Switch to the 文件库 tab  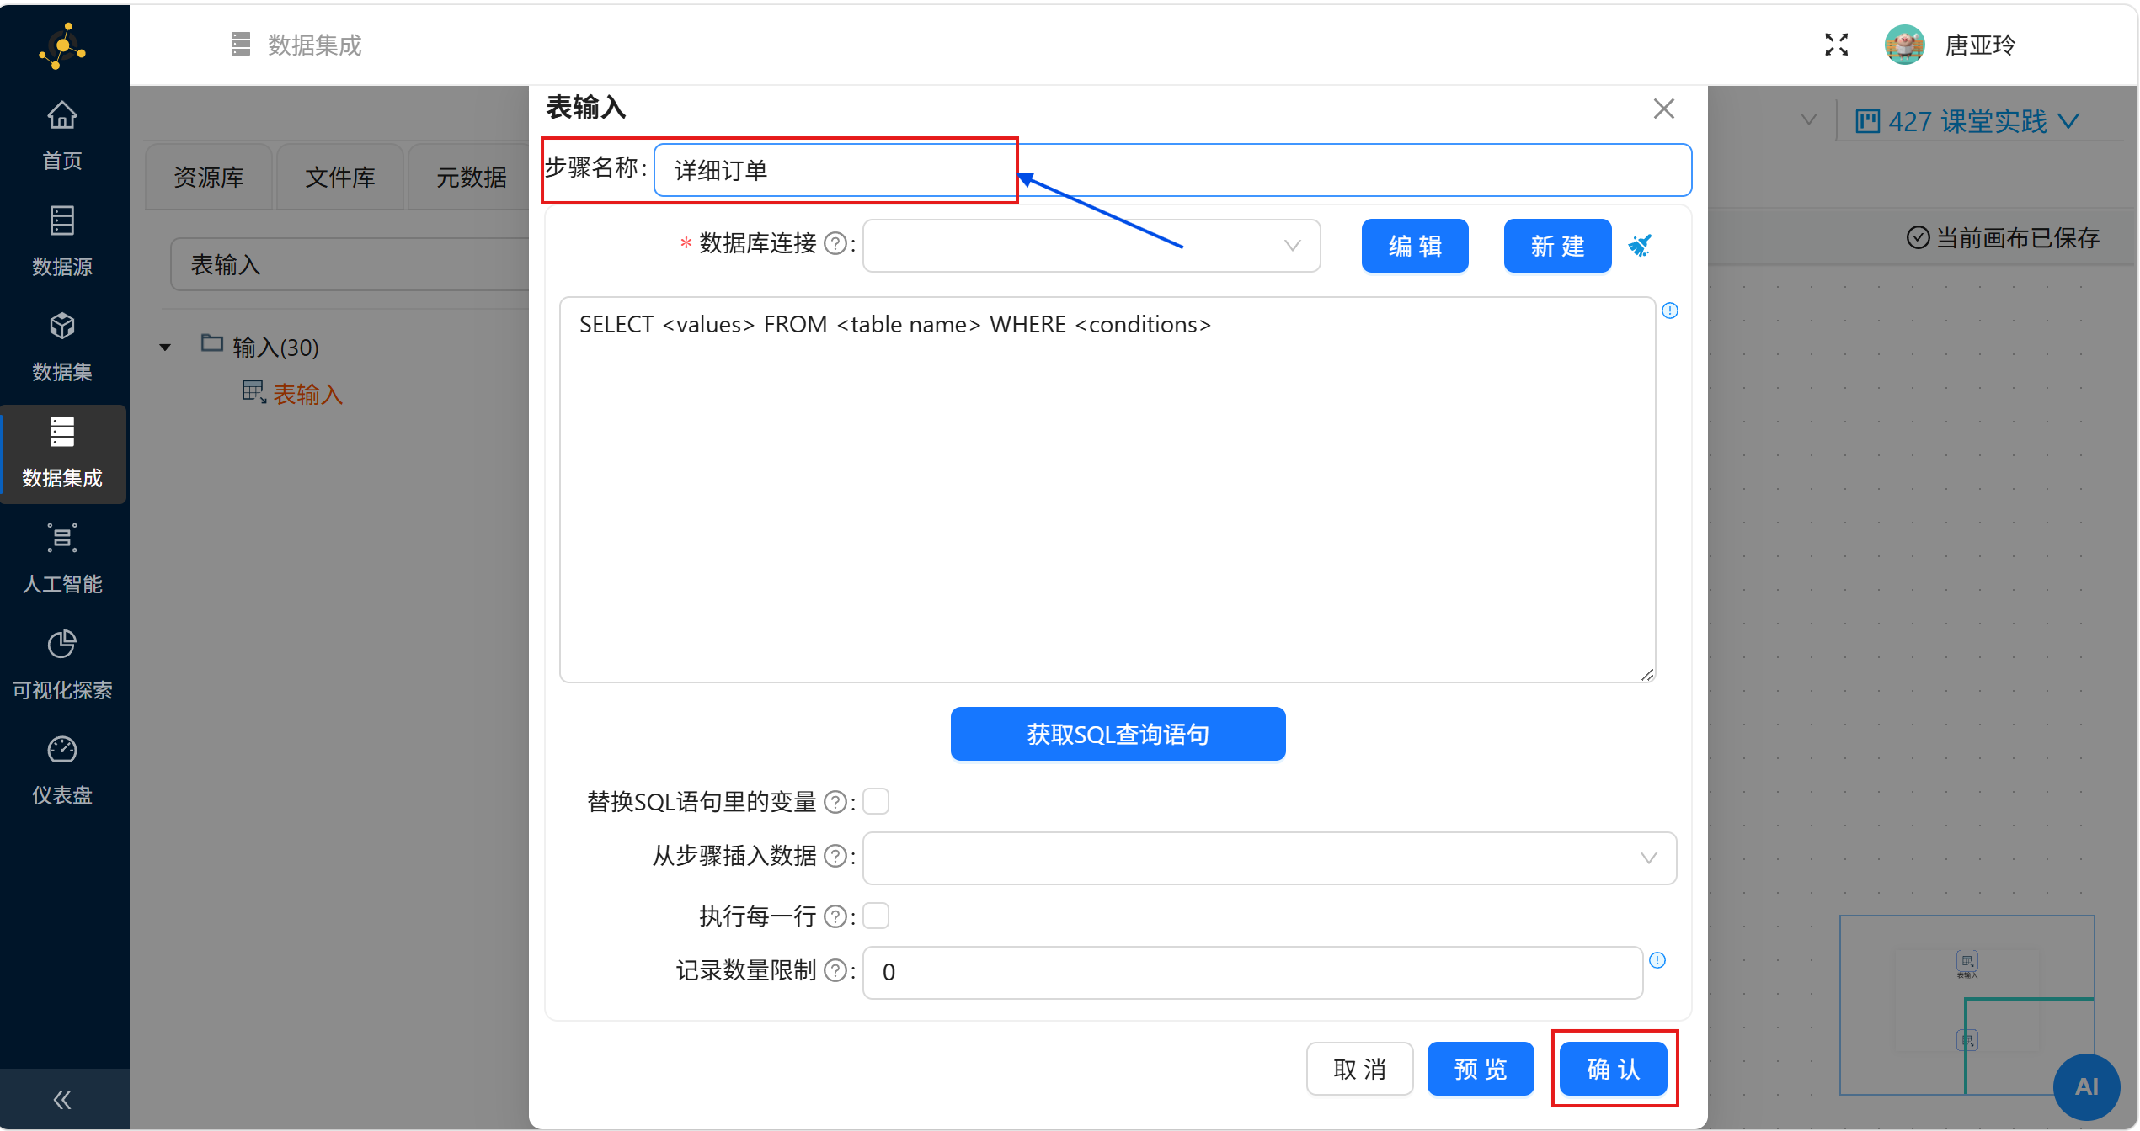tap(339, 177)
